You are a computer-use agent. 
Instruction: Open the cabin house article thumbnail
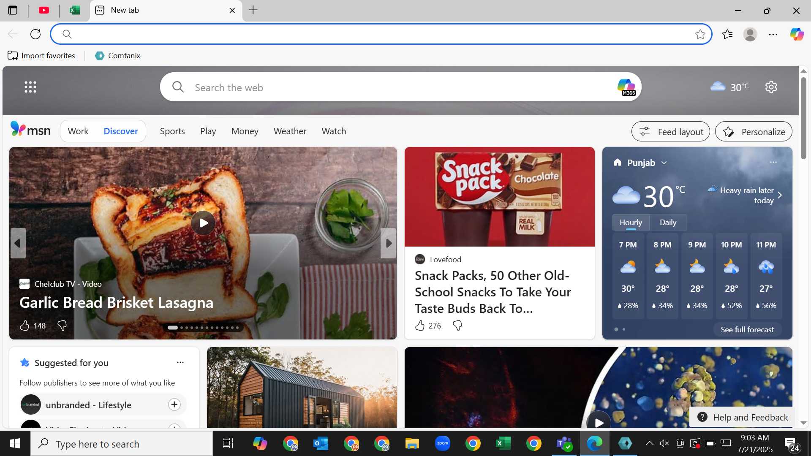pyautogui.click(x=302, y=388)
